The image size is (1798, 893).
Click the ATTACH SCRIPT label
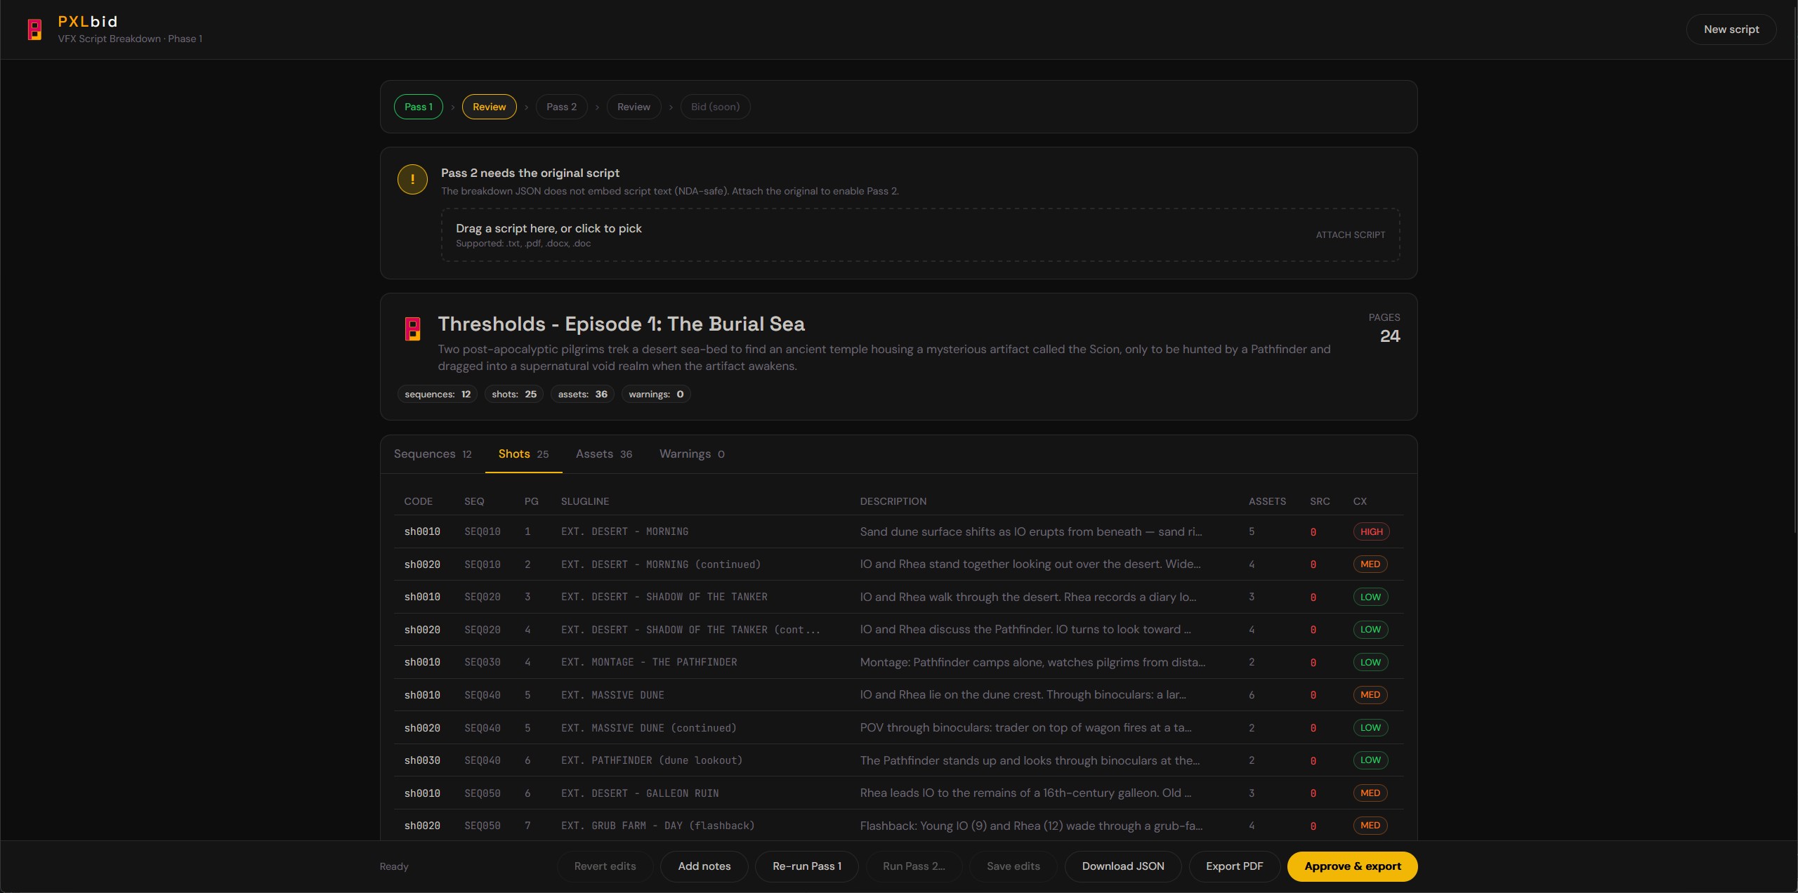1350,235
